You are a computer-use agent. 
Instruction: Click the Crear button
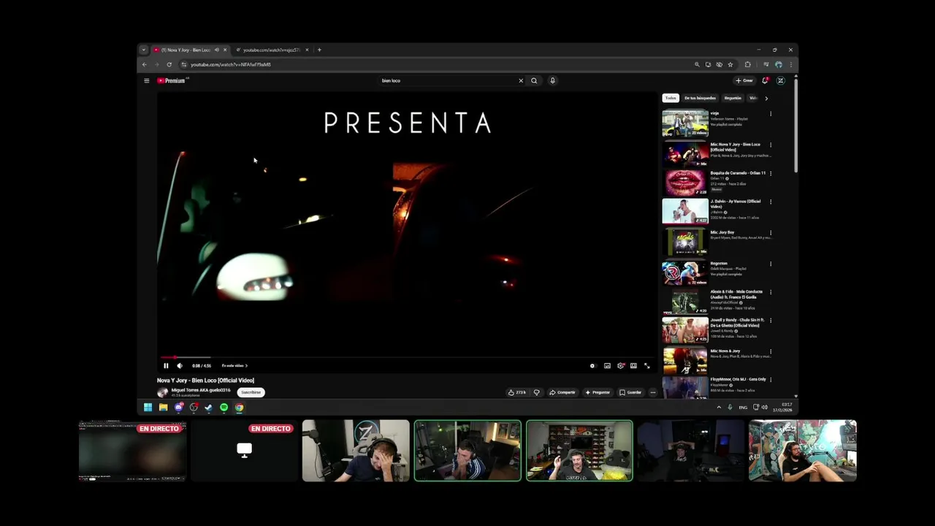(x=744, y=80)
